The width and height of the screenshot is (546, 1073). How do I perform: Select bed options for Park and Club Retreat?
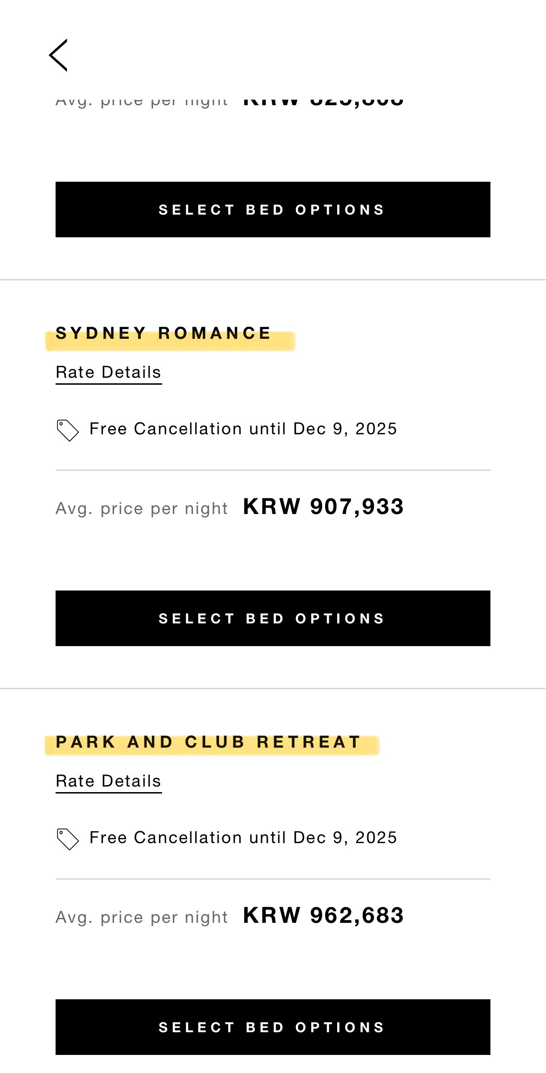tap(273, 1027)
